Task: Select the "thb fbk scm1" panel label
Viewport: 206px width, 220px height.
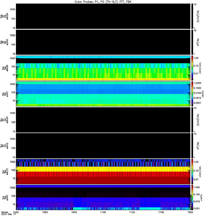Action: pyautogui.click(x=5, y=94)
